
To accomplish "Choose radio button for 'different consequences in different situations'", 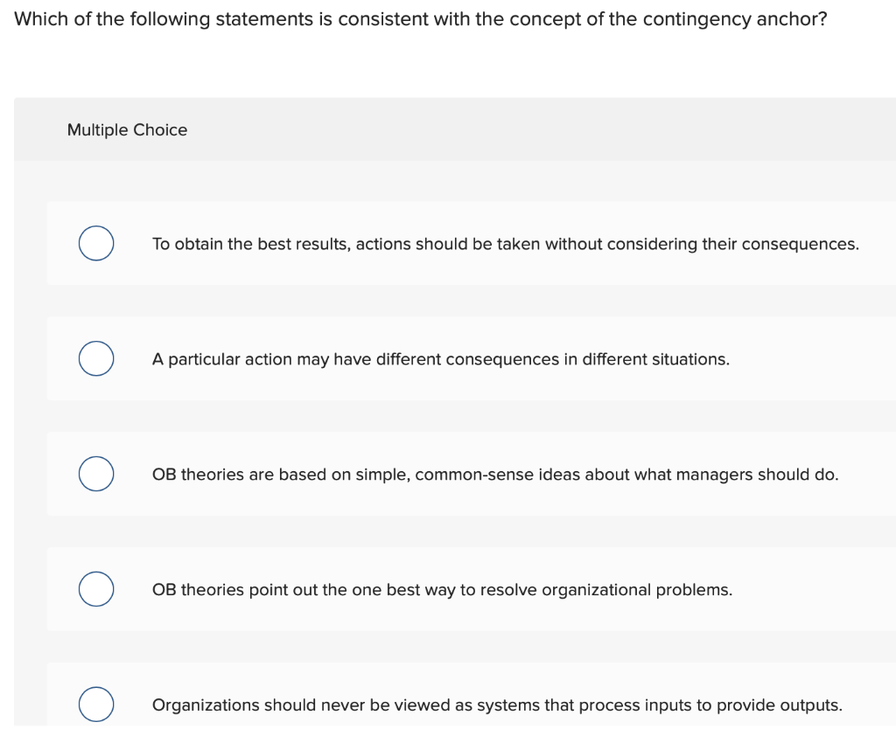I will pos(96,358).
